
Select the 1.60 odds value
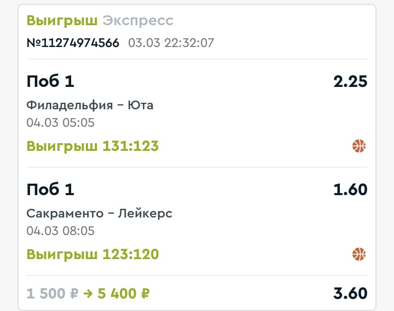(x=350, y=190)
